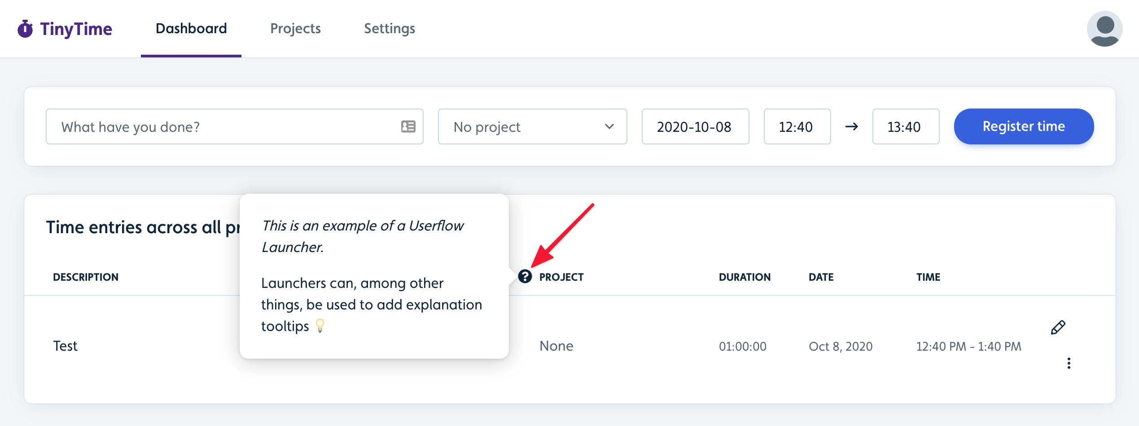Screen dimensions: 1139x426
Task: Click the end time field 13:40
Action: [x=906, y=126]
